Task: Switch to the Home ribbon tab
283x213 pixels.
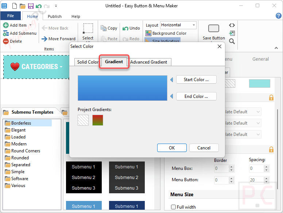Action: coord(32,16)
